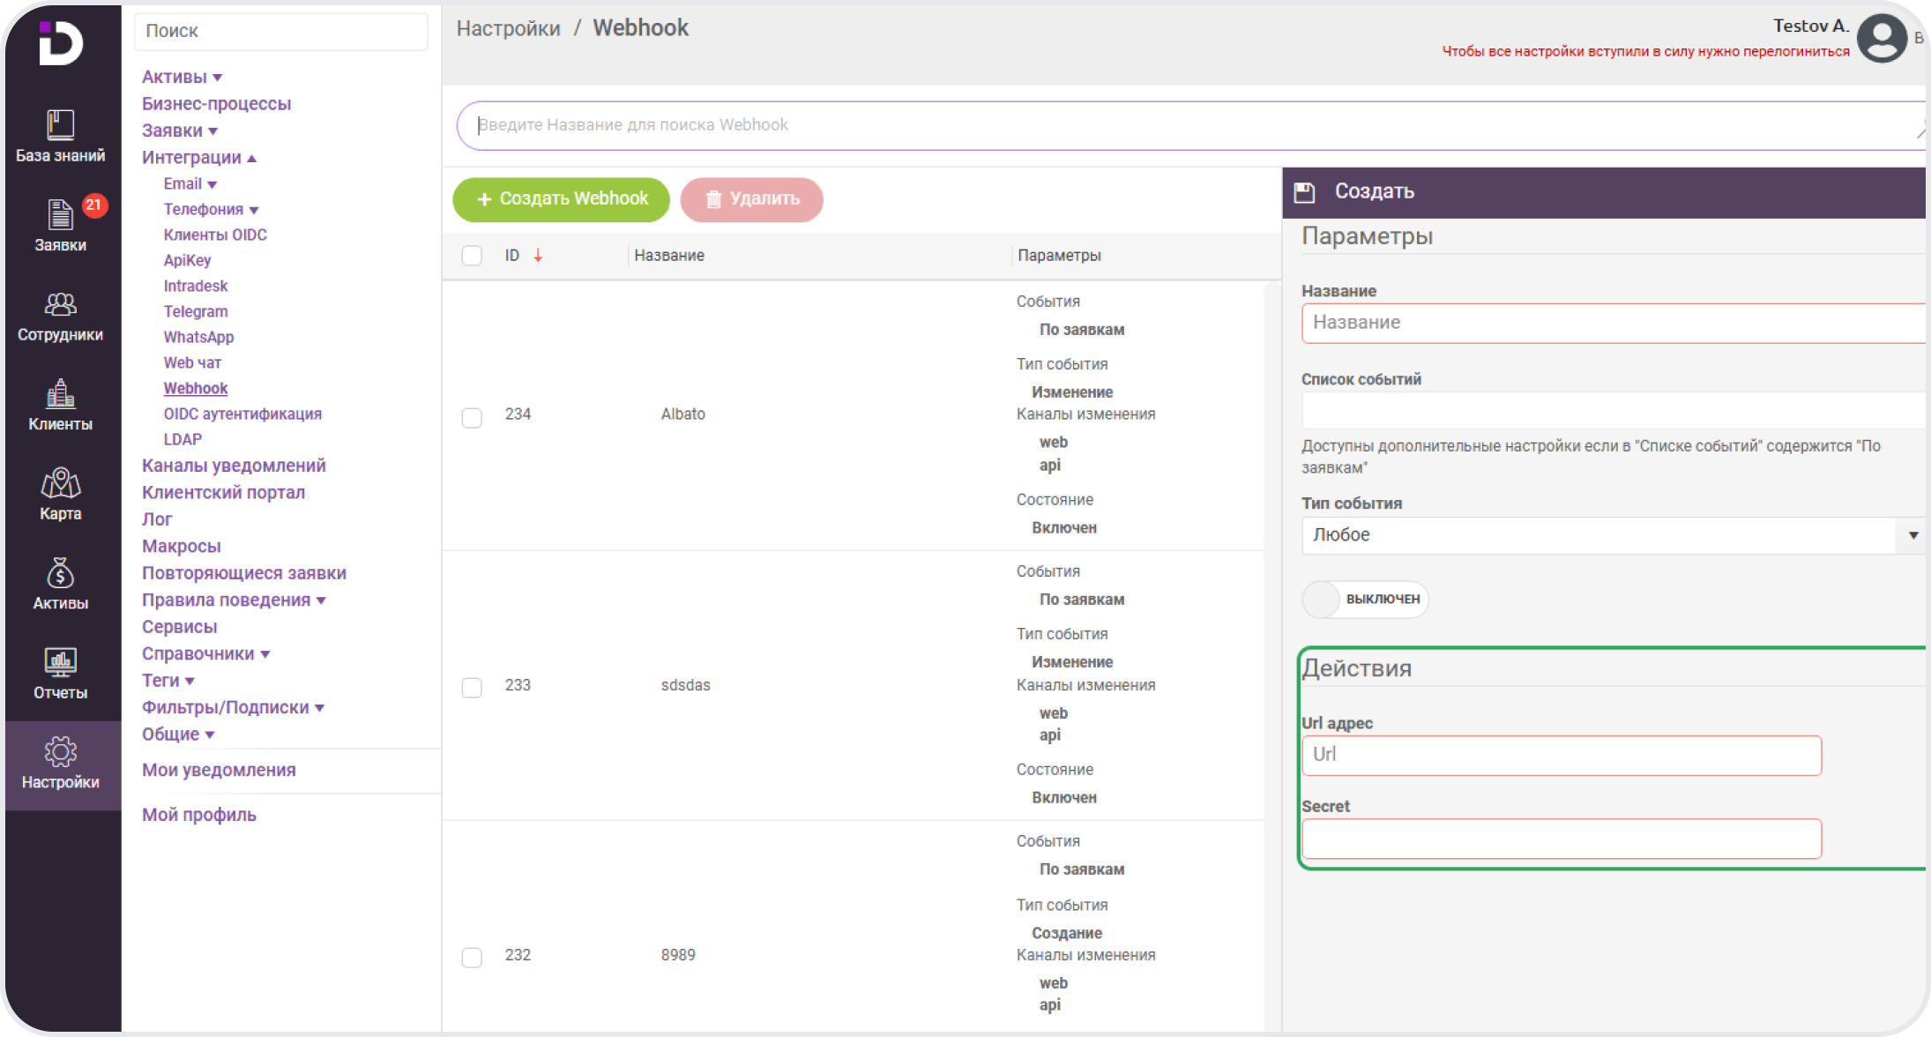
Task: Click the Создать Webhook button
Action: tap(561, 199)
